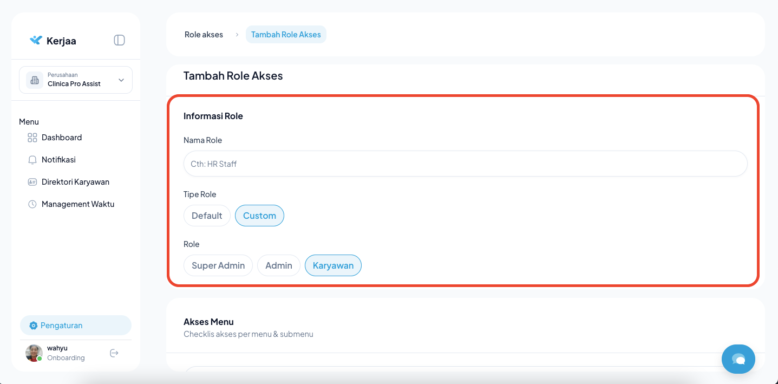Click the Direktori Karyawan card icon
This screenshot has height=384, width=778.
tap(32, 182)
